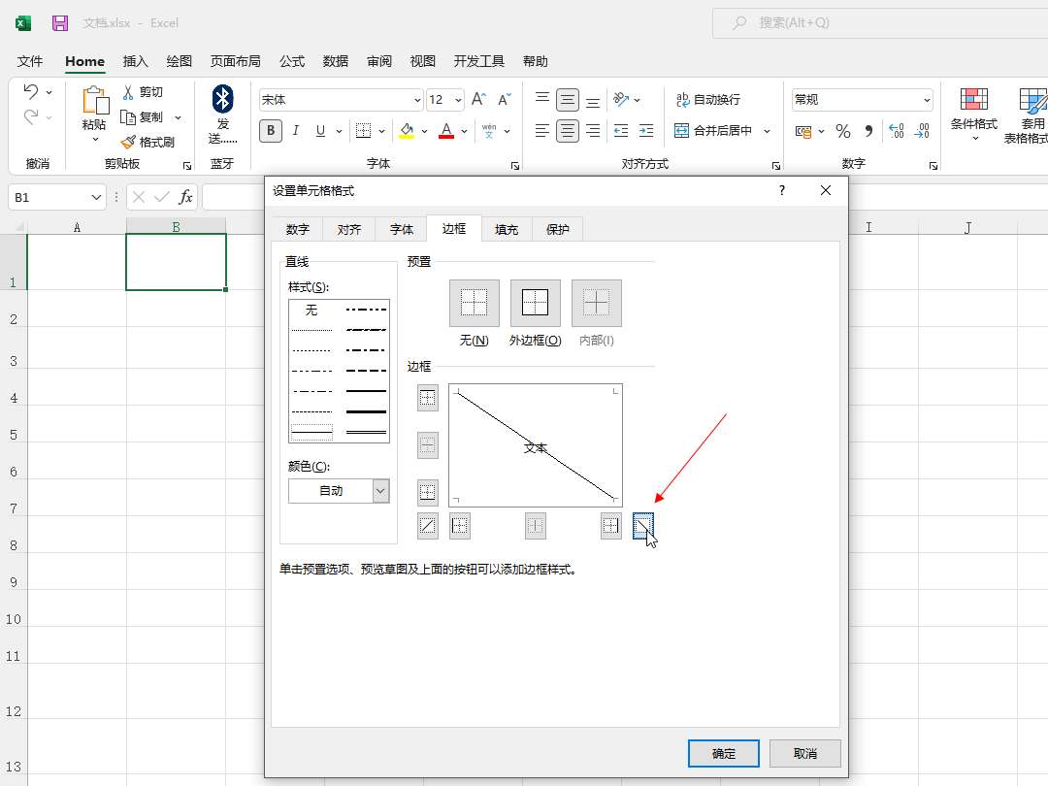
Task: Switch to the Number (数字) dialog tab
Action: click(x=298, y=229)
